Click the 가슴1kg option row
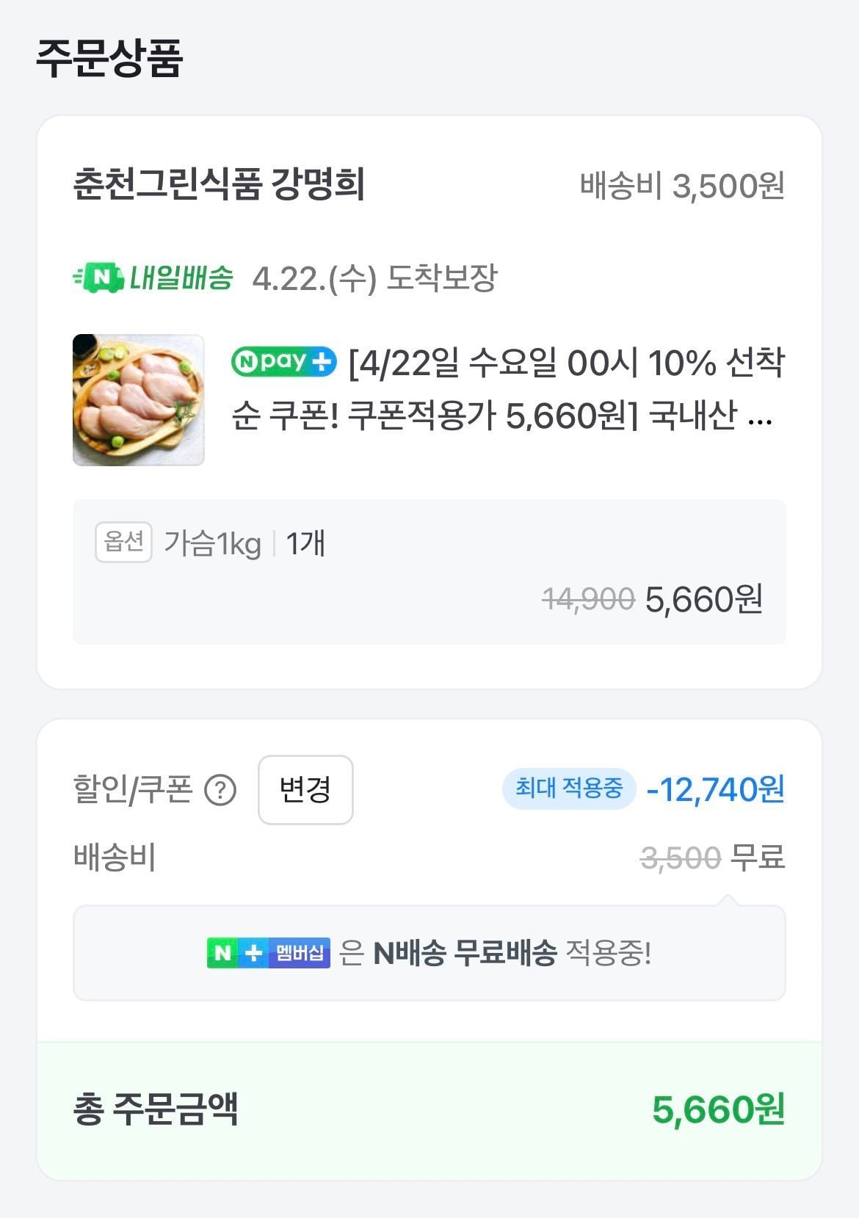 (x=212, y=544)
